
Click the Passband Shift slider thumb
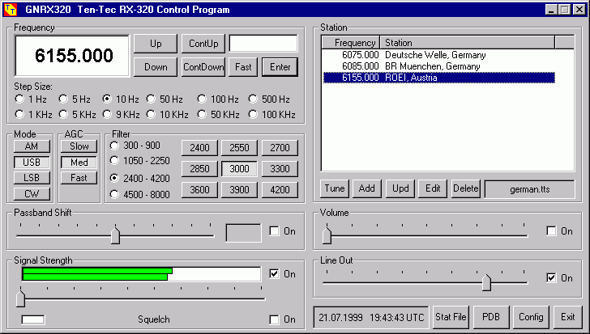[x=116, y=235]
